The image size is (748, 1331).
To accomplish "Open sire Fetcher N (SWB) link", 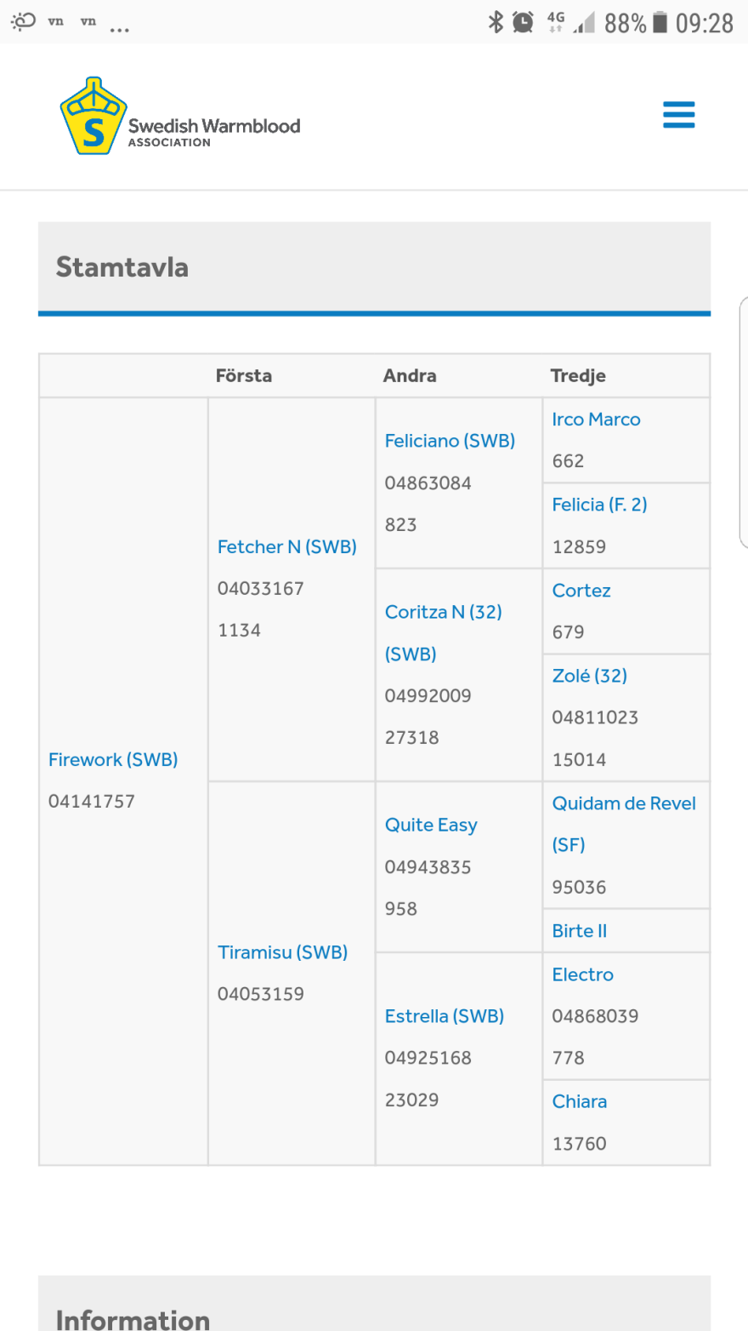I will click(287, 546).
